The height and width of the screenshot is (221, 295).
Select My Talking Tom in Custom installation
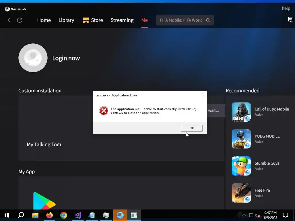(x=44, y=144)
